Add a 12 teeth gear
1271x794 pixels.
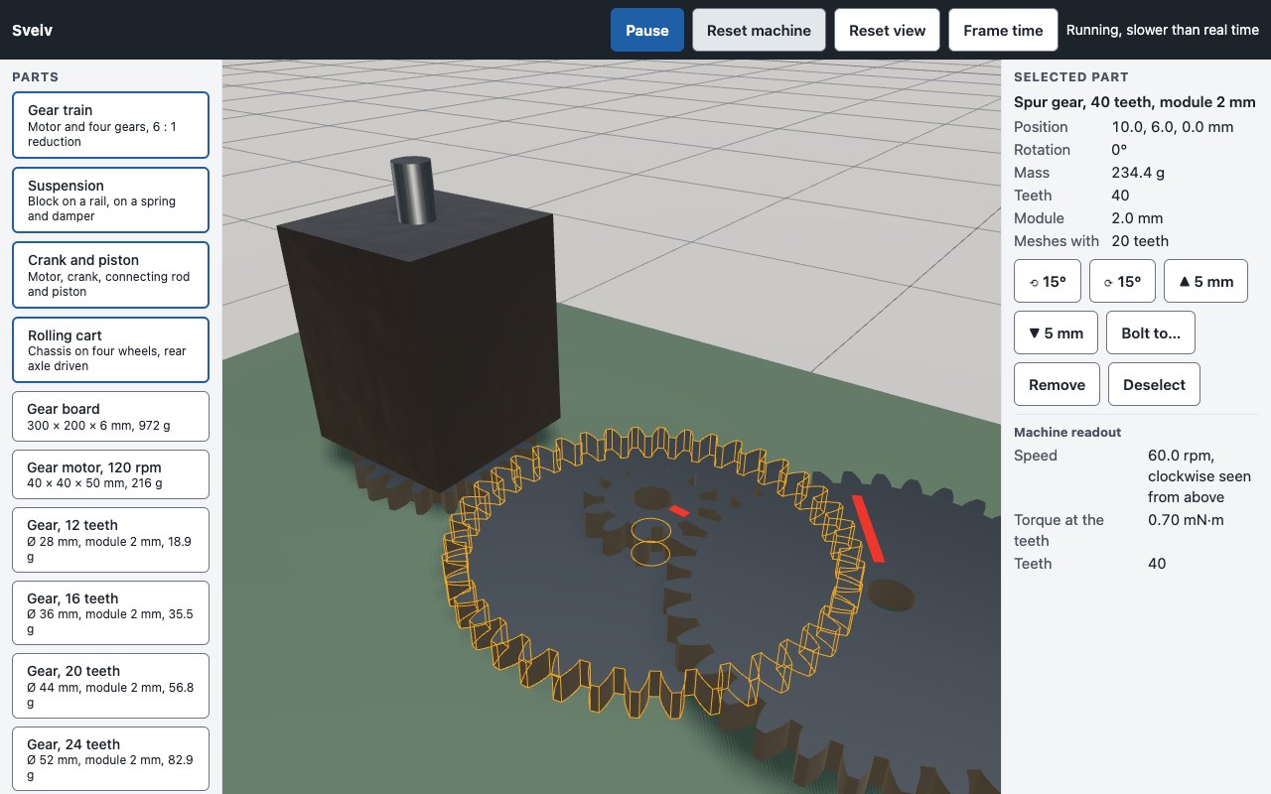110,540
